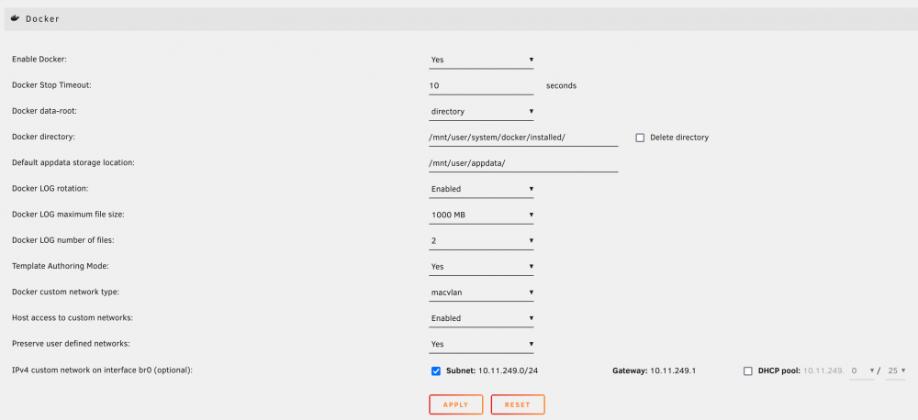Click the Docker section header title
918x420 pixels.
click(x=42, y=19)
